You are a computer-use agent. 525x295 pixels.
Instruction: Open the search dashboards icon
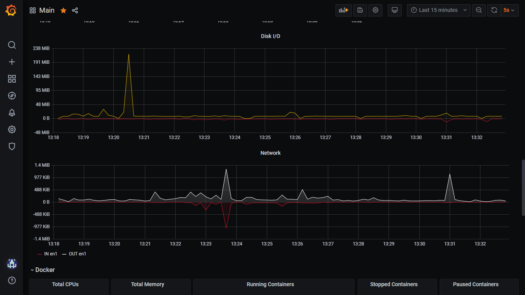click(x=12, y=45)
